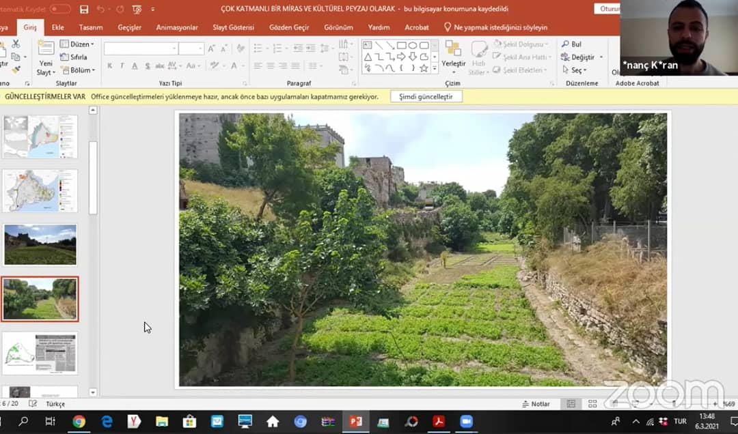The width and height of the screenshot is (738, 434).
Task: Open the Gözden Geçir tab
Action: (x=289, y=27)
